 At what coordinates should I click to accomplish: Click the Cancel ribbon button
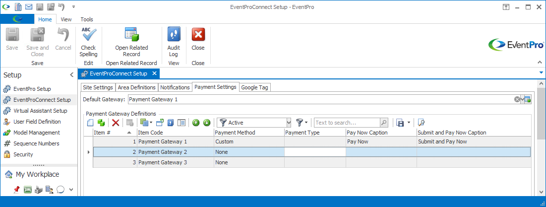click(x=63, y=39)
